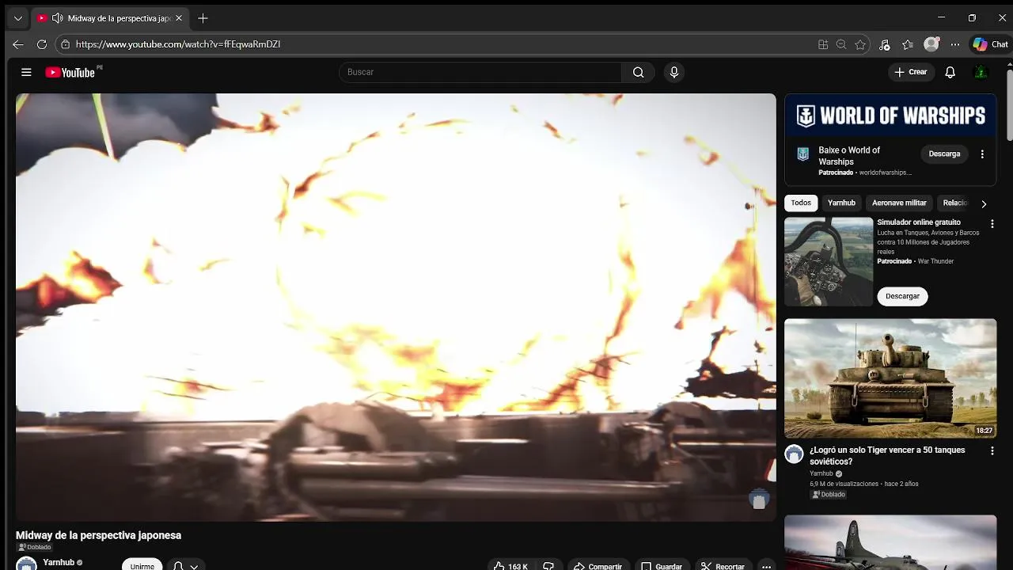1013x570 pixels.
Task: Open the Edge profile avatar
Action: pyautogui.click(x=931, y=44)
